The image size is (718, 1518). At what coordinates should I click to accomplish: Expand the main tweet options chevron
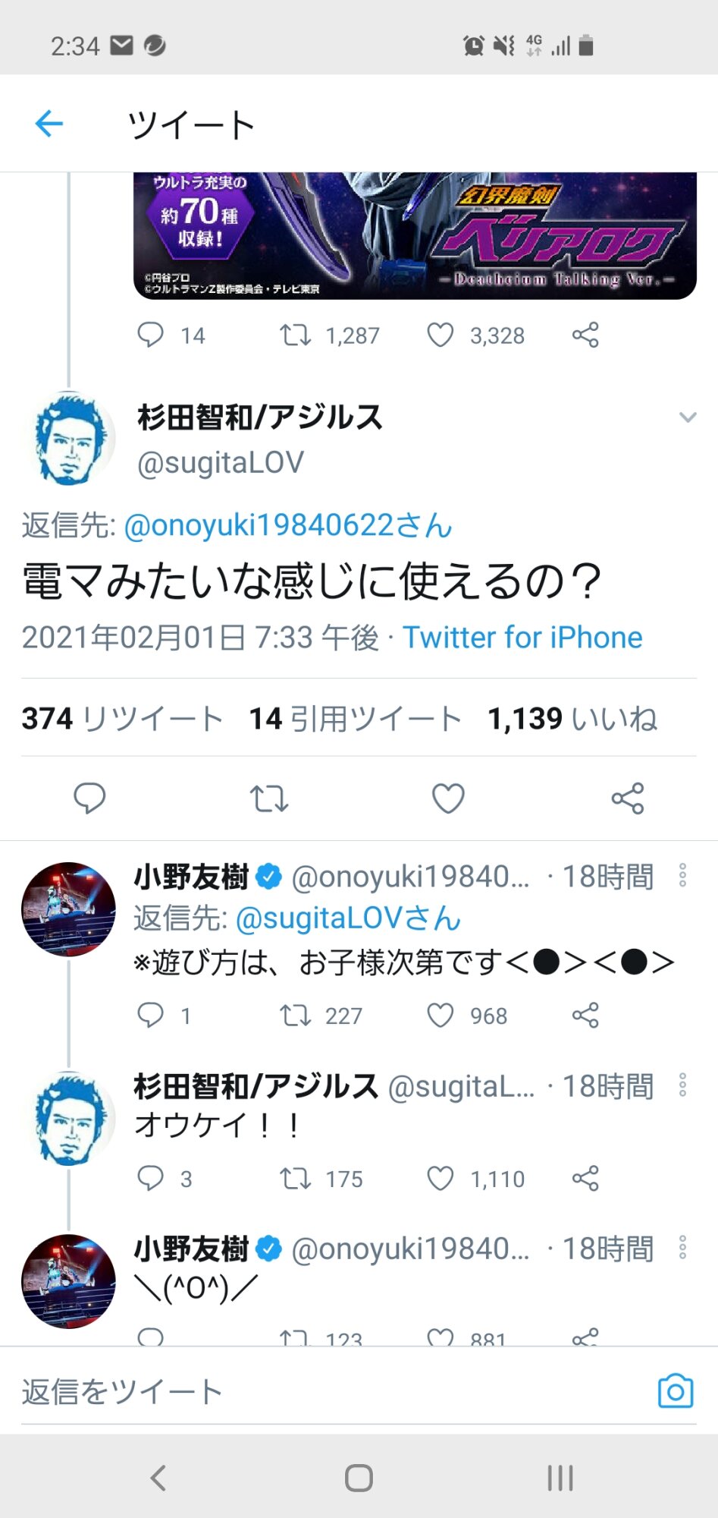[x=688, y=417]
